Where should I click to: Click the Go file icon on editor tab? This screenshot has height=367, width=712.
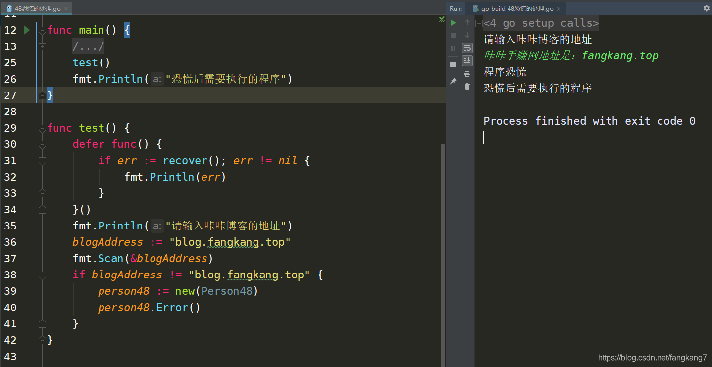coord(9,9)
